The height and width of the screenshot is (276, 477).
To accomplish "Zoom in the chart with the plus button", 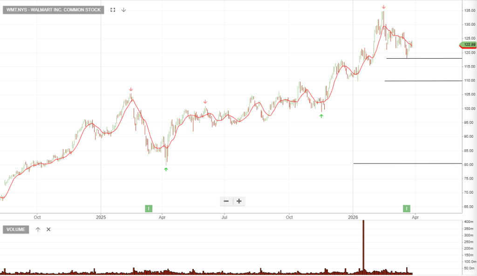I will pyautogui.click(x=239, y=201).
